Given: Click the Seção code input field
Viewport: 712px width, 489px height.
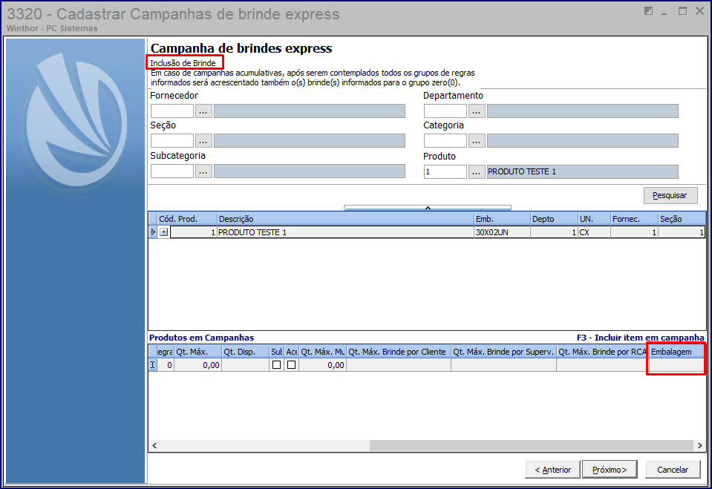Looking at the screenshot, I should pyautogui.click(x=172, y=141).
